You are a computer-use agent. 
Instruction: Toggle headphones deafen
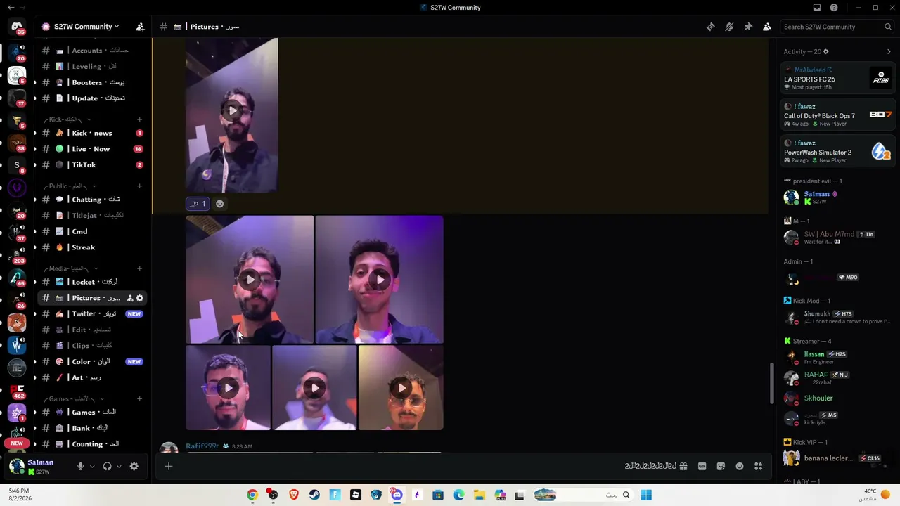point(107,466)
